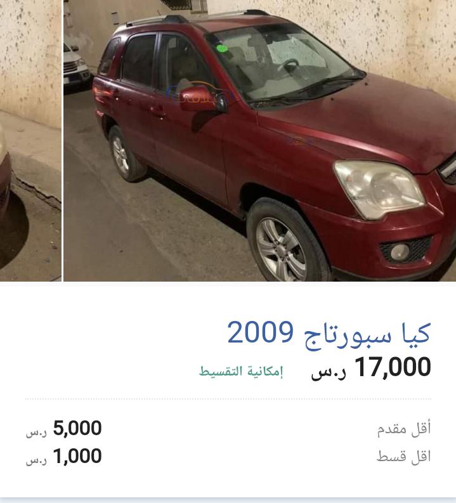This screenshot has width=456, height=503.
Task: Select the 5,000 ر.س down payment value
Action: 64,429
